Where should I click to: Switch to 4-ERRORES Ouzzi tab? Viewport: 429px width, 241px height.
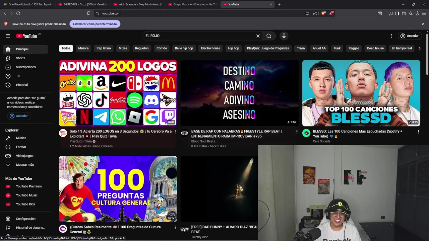pyautogui.click(x=82, y=4)
